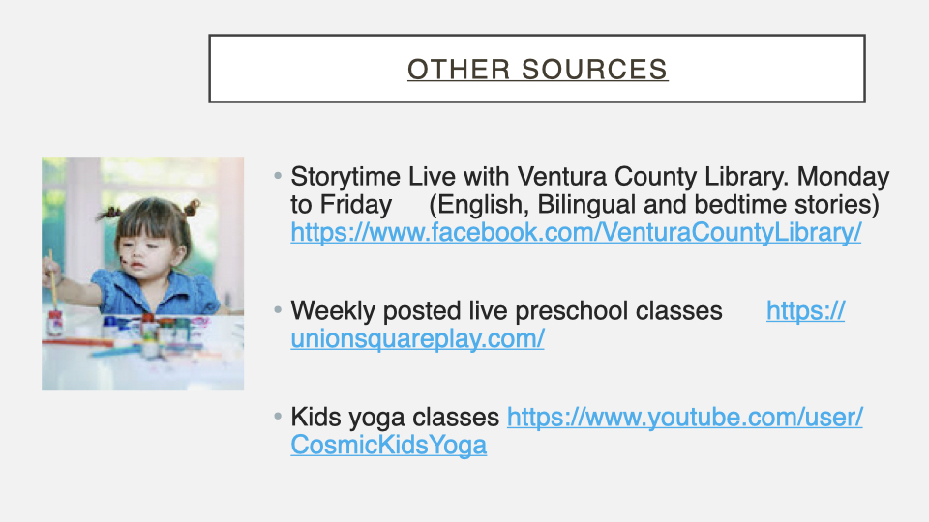Click the bullet point before Storytime Live
The width and height of the screenshot is (929, 522).
(x=279, y=178)
